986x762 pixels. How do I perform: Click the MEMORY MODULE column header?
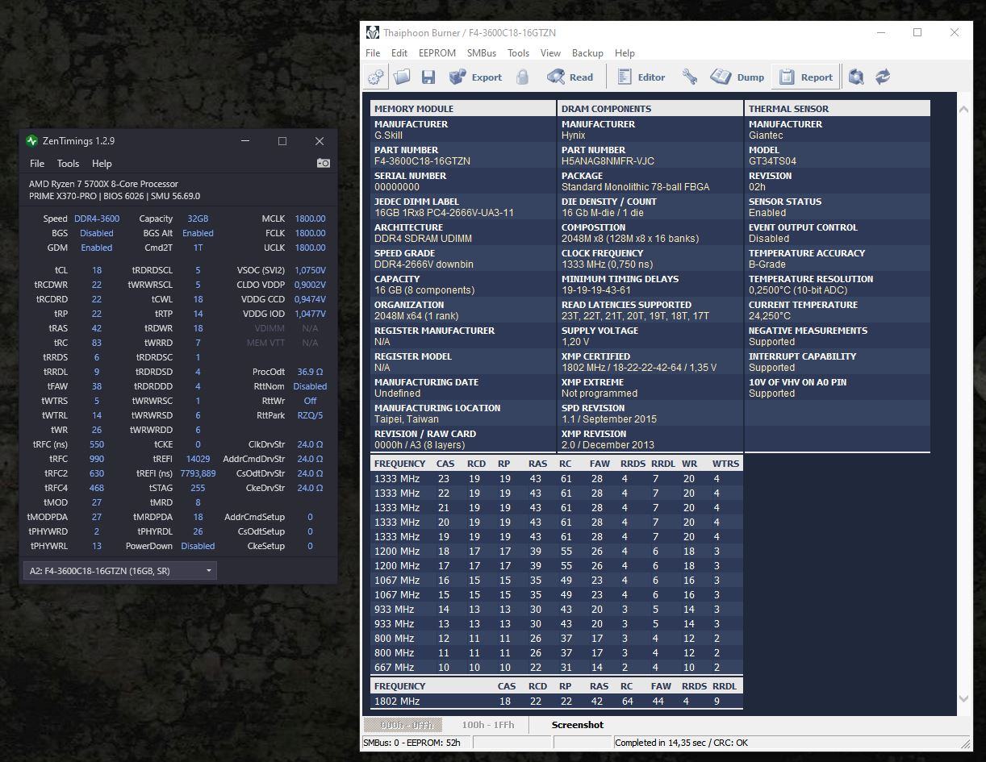pyautogui.click(x=463, y=109)
